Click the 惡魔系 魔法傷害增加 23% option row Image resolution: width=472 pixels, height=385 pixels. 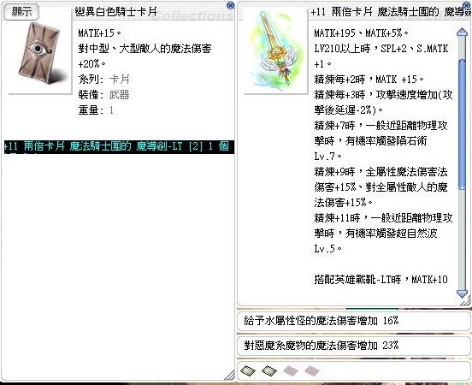(354, 346)
